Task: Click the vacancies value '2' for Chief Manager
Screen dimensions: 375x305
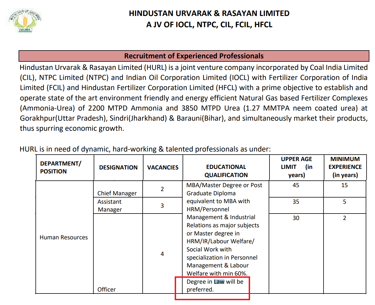Action: (162, 189)
